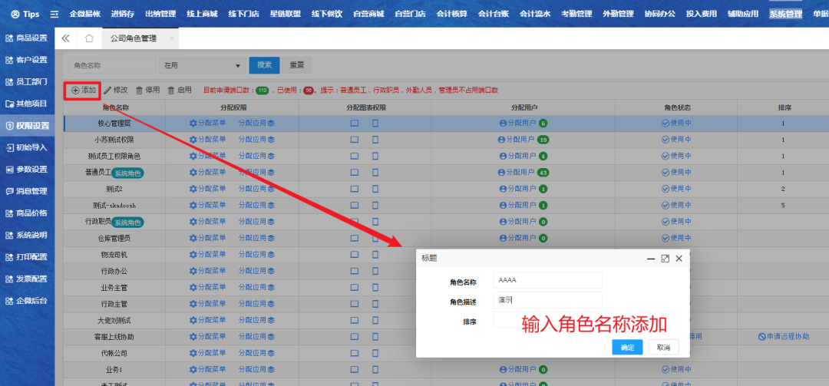Image resolution: width=829 pixels, height=386 pixels.
Task: Toggle 使用中 status for 核心管理层
Action: pyautogui.click(x=666, y=123)
